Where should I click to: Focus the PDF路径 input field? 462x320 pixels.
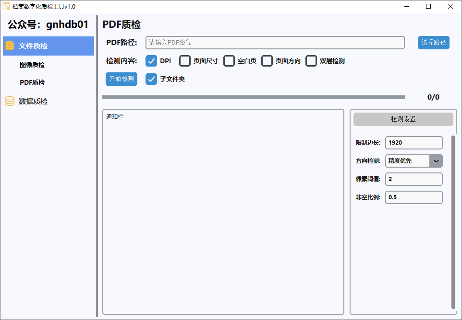click(x=275, y=43)
